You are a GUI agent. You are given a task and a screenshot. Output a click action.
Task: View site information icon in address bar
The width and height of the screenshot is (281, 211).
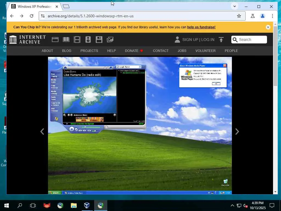(x=43, y=16)
